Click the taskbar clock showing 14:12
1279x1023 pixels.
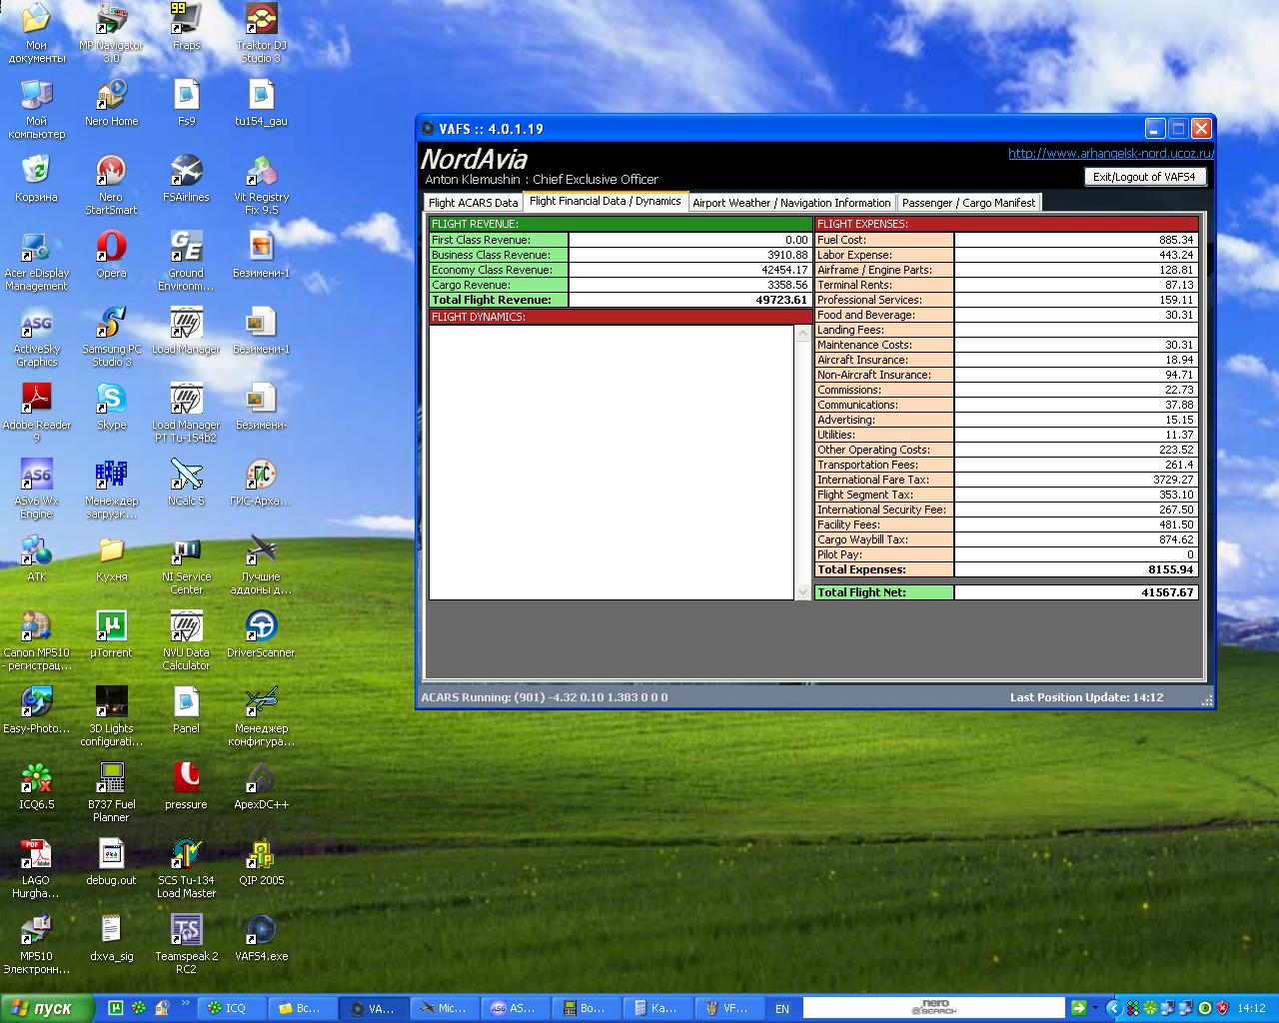point(1251,1009)
